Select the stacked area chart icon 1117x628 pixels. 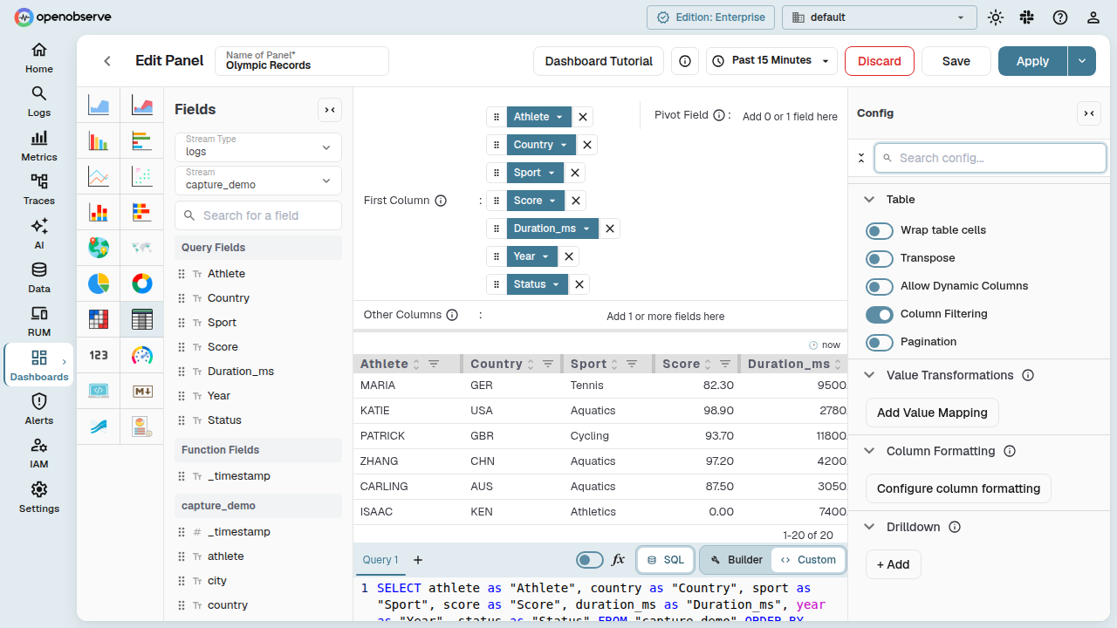(142, 106)
